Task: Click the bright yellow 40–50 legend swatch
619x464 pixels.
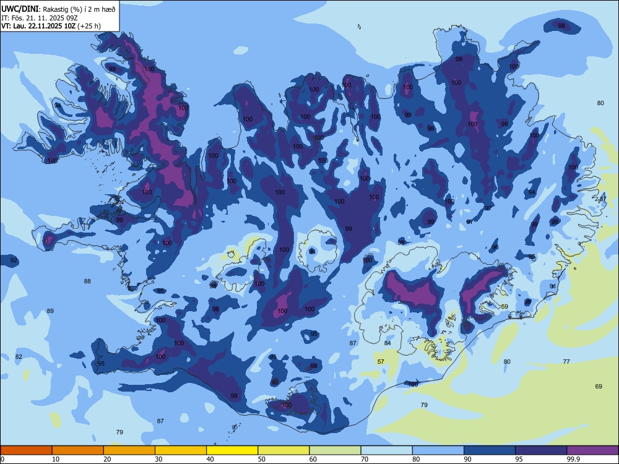Action: click(232, 450)
